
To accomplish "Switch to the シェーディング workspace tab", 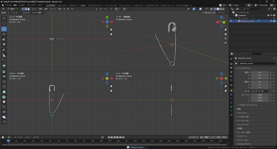I will pos(111,5).
